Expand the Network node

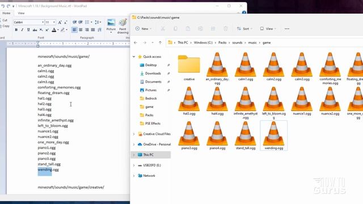coord(134,176)
